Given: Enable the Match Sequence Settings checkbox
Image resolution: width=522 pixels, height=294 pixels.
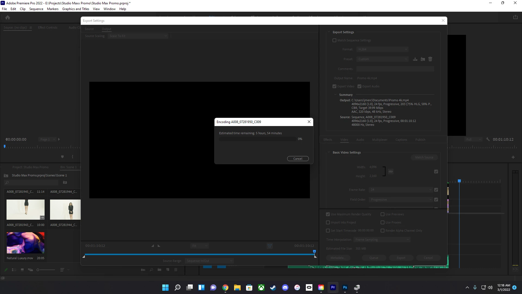Looking at the screenshot, I should [x=334, y=40].
